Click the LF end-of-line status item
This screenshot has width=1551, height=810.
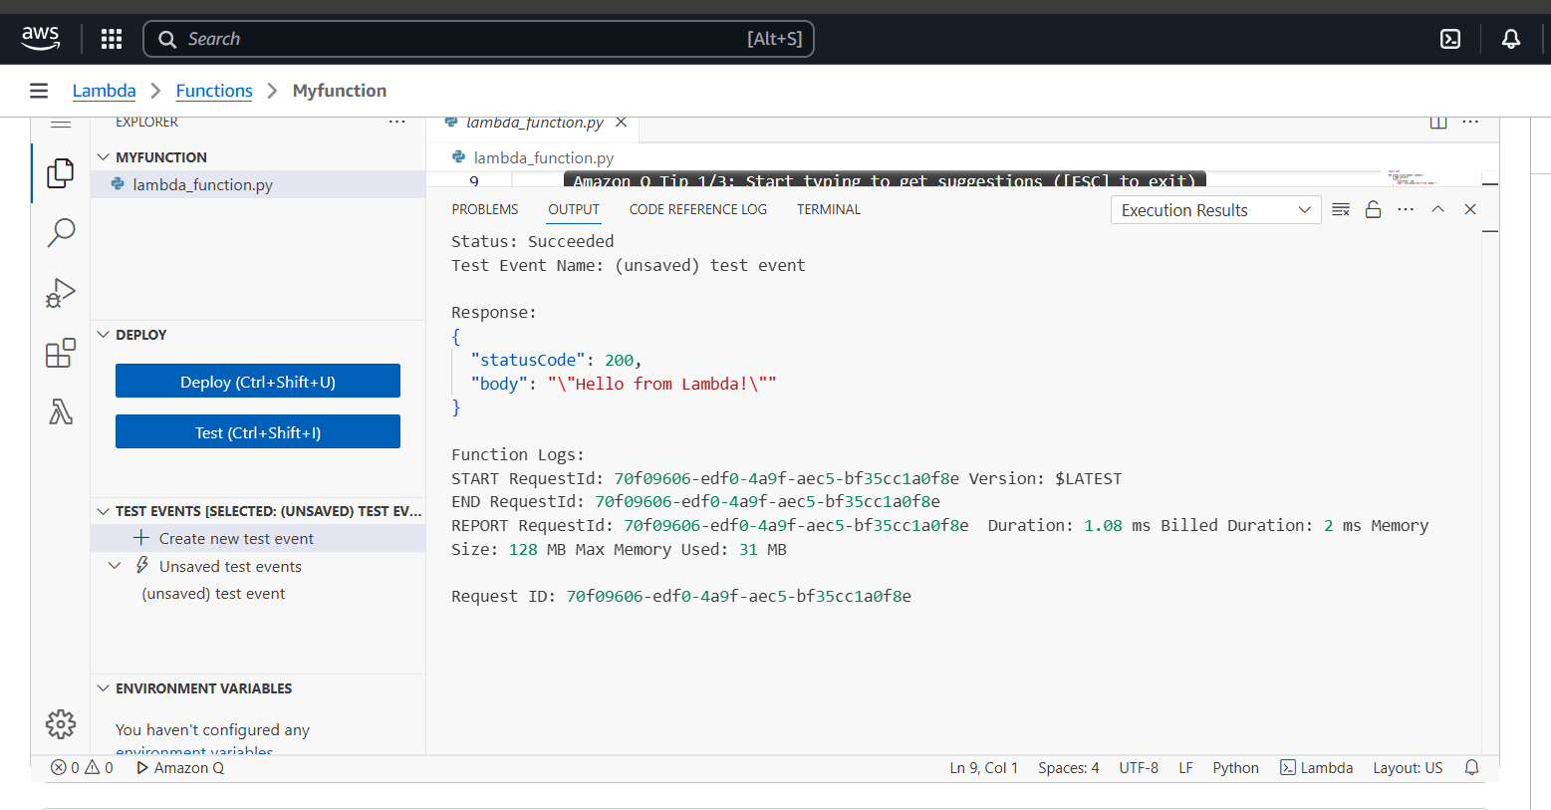pos(1185,767)
